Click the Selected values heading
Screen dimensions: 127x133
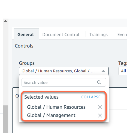point(41,97)
